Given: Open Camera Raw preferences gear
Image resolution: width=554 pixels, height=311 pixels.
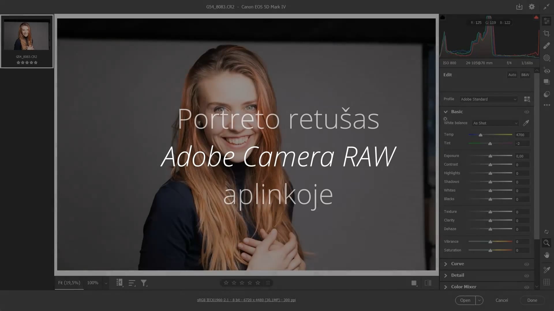Looking at the screenshot, I should pyautogui.click(x=532, y=7).
